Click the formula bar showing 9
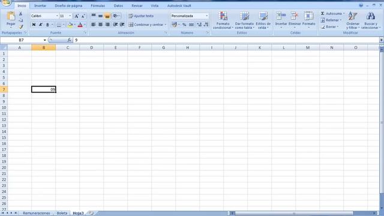 tap(226, 40)
